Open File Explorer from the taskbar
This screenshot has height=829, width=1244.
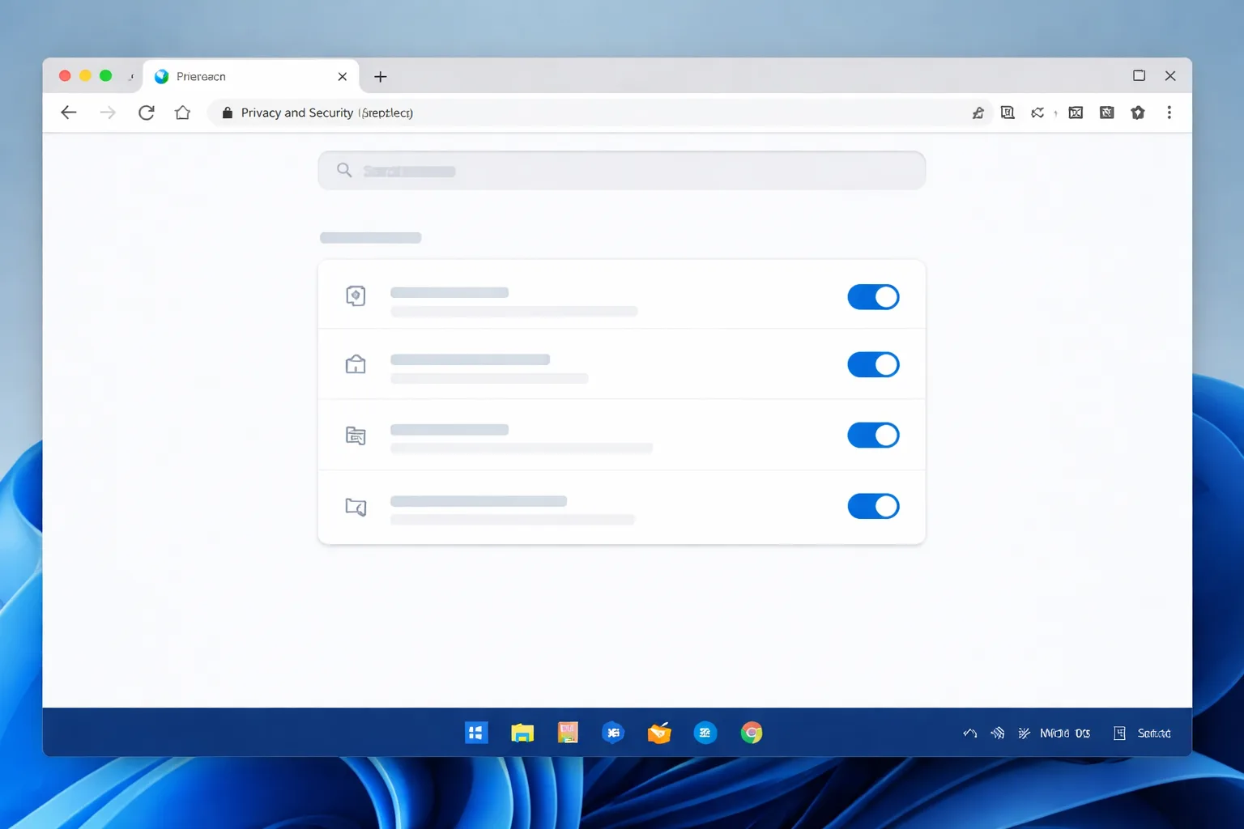522,733
